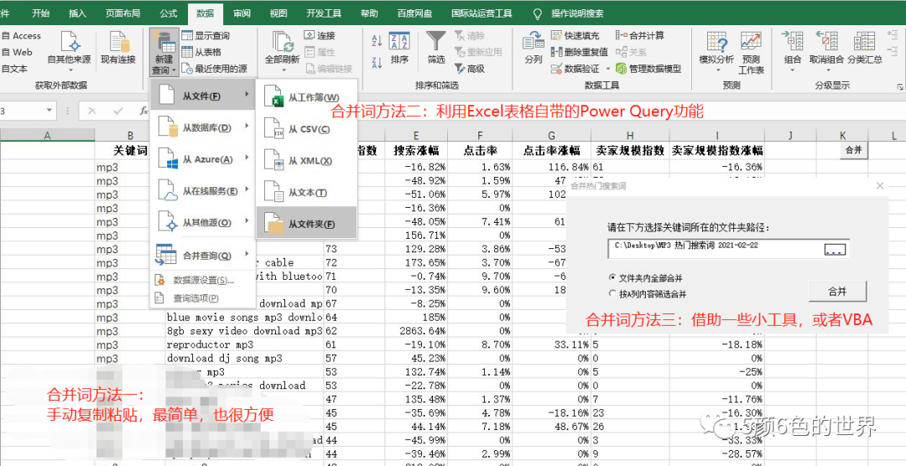
Task: Click 删除重复值 remove duplicates
Action: (580, 52)
